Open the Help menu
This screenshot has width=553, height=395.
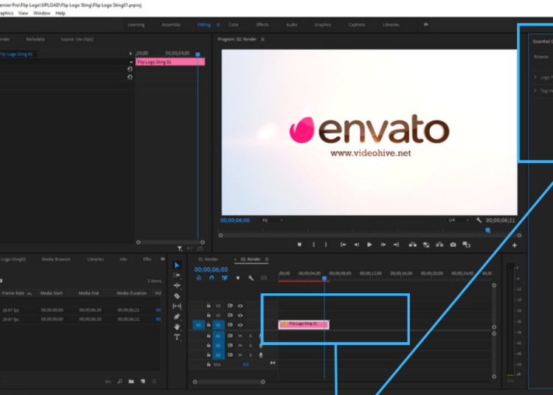pyautogui.click(x=60, y=13)
